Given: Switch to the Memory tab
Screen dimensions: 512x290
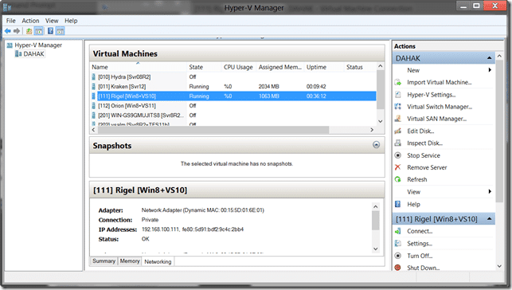Looking at the screenshot, I should (x=130, y=261).
